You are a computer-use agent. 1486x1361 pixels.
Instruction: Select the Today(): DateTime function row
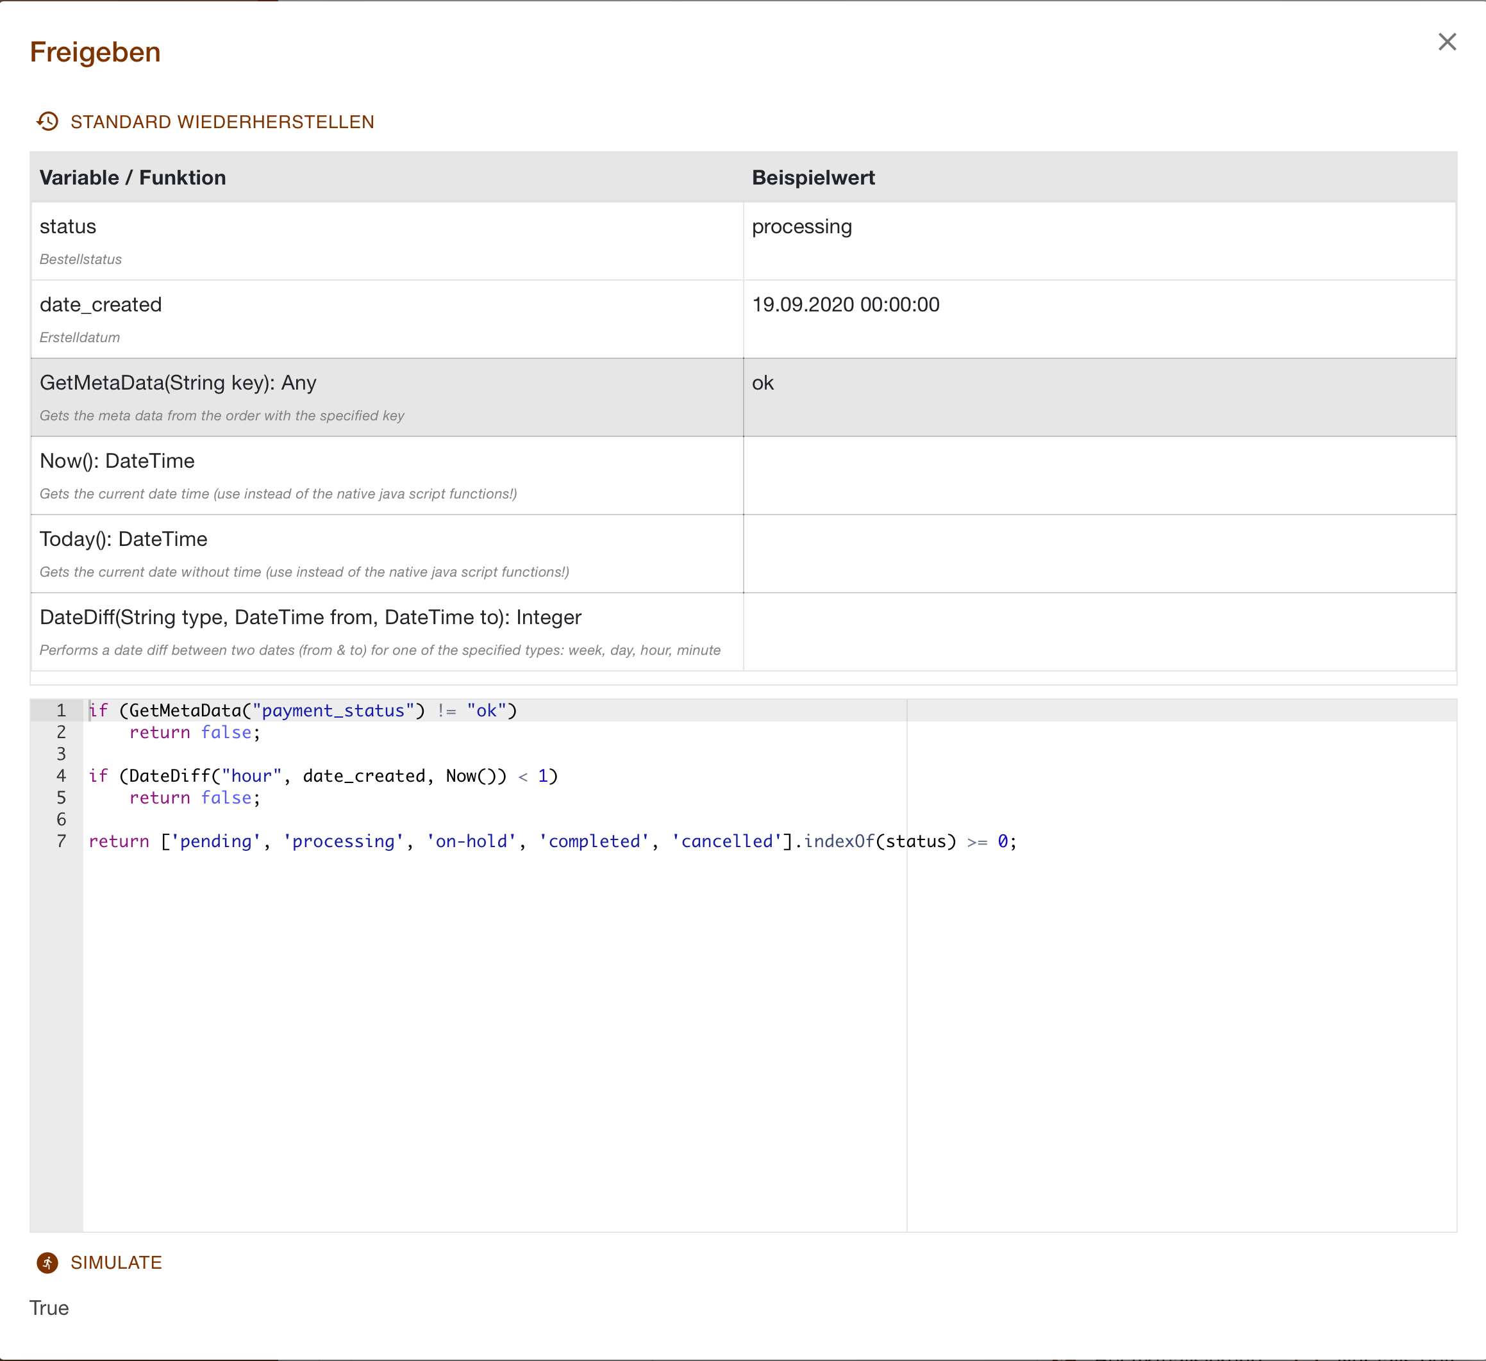(x=743, y=554)
